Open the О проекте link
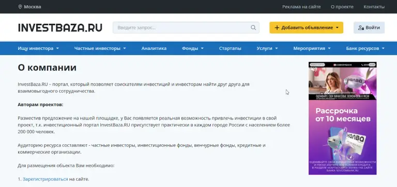This screenshot has width=397, height=187. pos(342,7)
